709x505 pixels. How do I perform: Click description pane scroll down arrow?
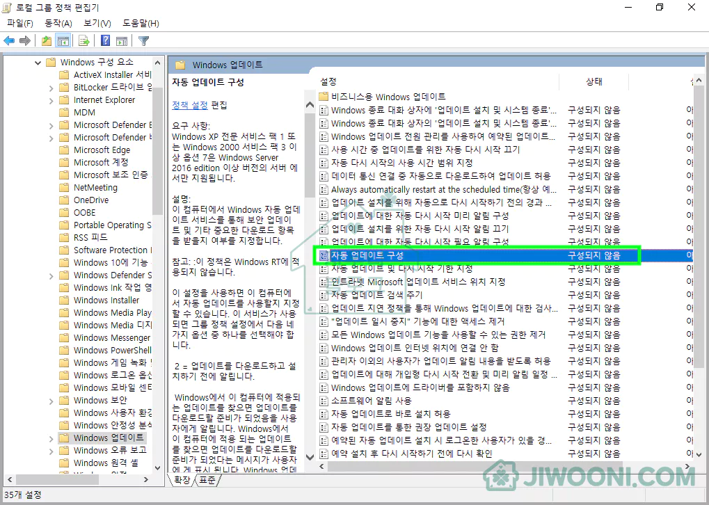click(310, 456)
